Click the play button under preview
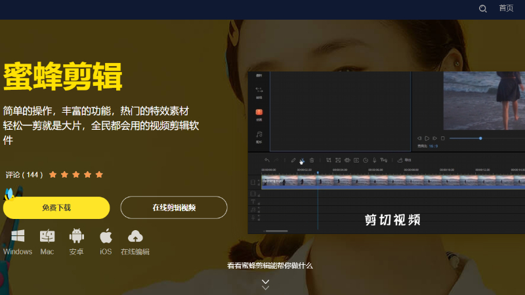The width and height of the screenshot is (525, 295). (427, 138)
